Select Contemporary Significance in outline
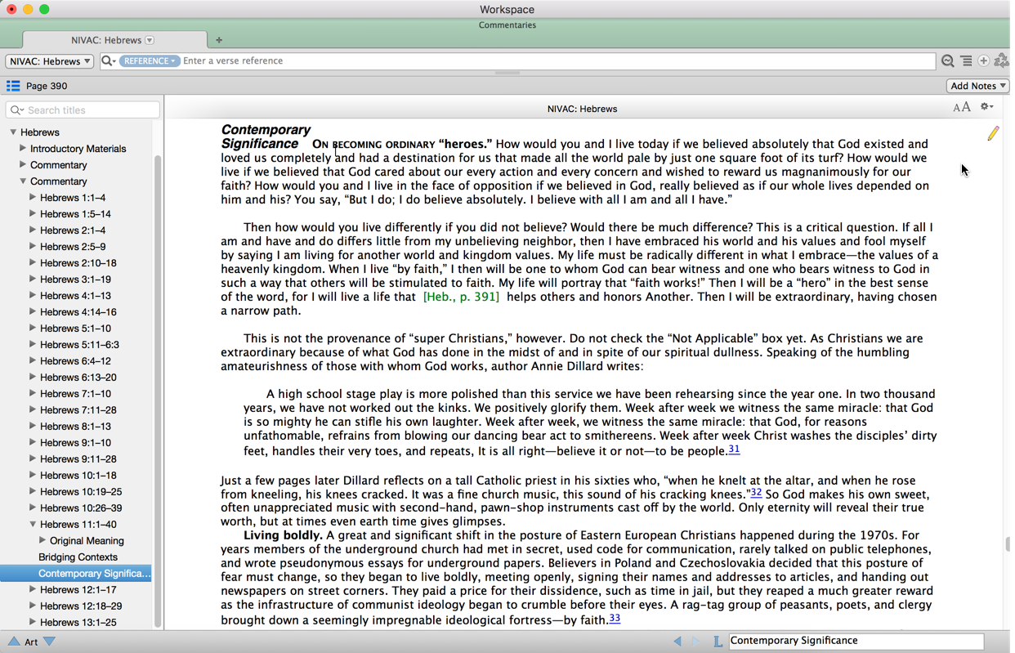 click(x=76, y=574)
